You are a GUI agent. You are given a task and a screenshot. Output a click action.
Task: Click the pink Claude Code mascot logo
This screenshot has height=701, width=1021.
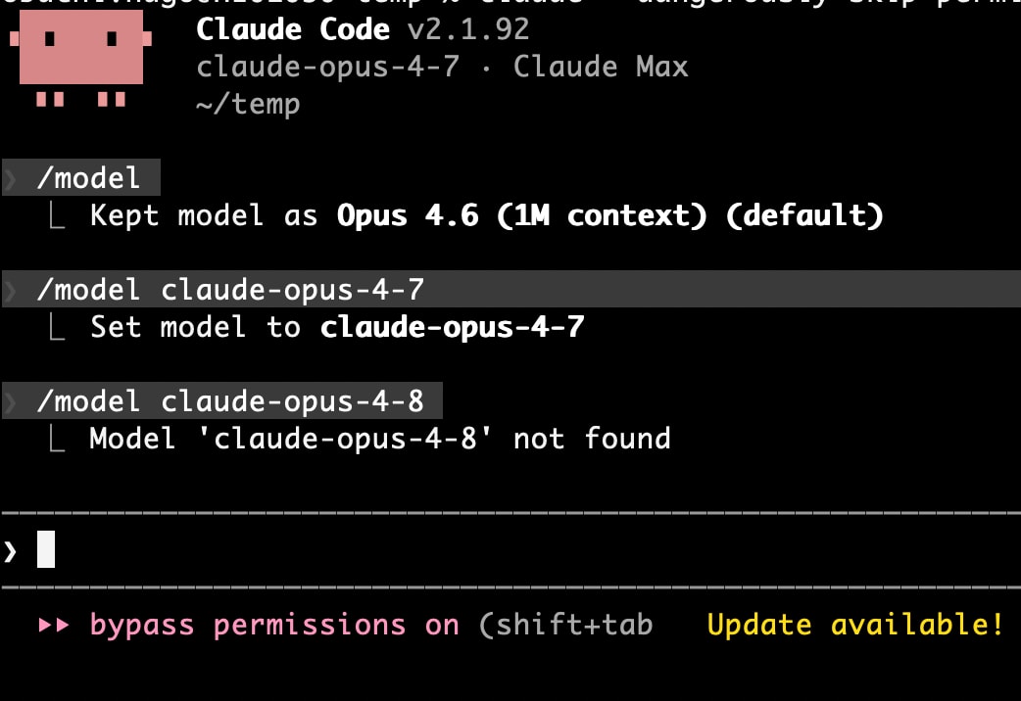point(81,59)
